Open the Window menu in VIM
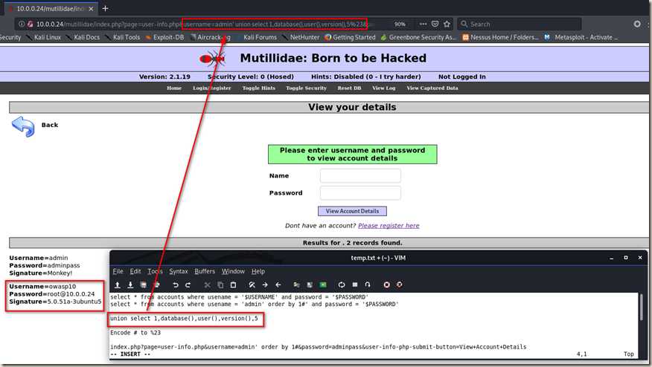The height and width of the screenshot is (367, 652). click(233, 271)
